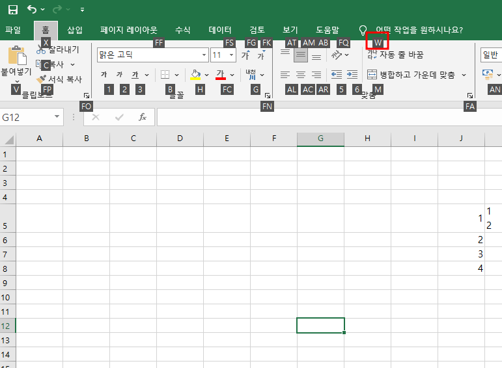The image size is (502, 368).
Task: Switch to the 수식 tab
Action: (183, 30)
